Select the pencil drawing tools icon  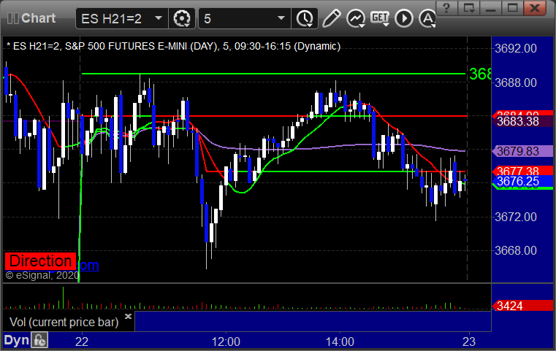(x=331, y=18)
